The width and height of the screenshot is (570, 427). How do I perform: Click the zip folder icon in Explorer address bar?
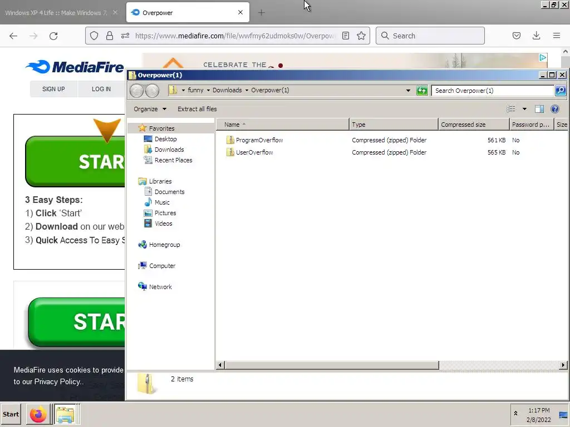click(x=174, y=90)
